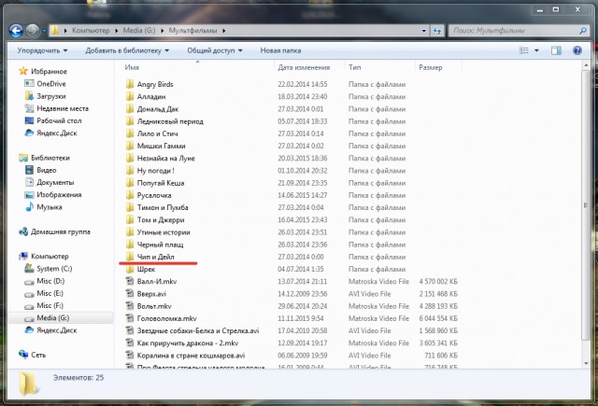Click the Back navigation arrow

[x=16, y=31]
